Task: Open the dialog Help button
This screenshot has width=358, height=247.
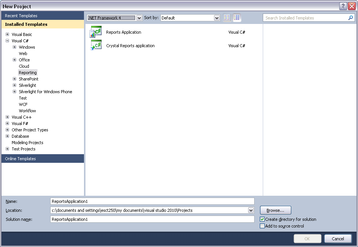Action: (x=343, y=6)
